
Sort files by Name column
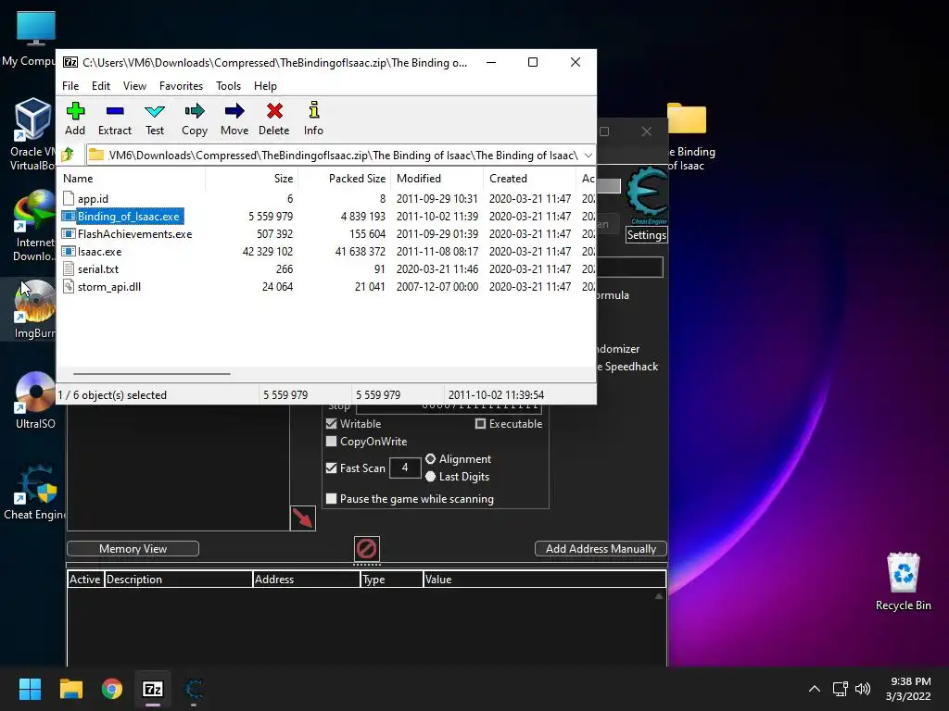click(132, 179)
